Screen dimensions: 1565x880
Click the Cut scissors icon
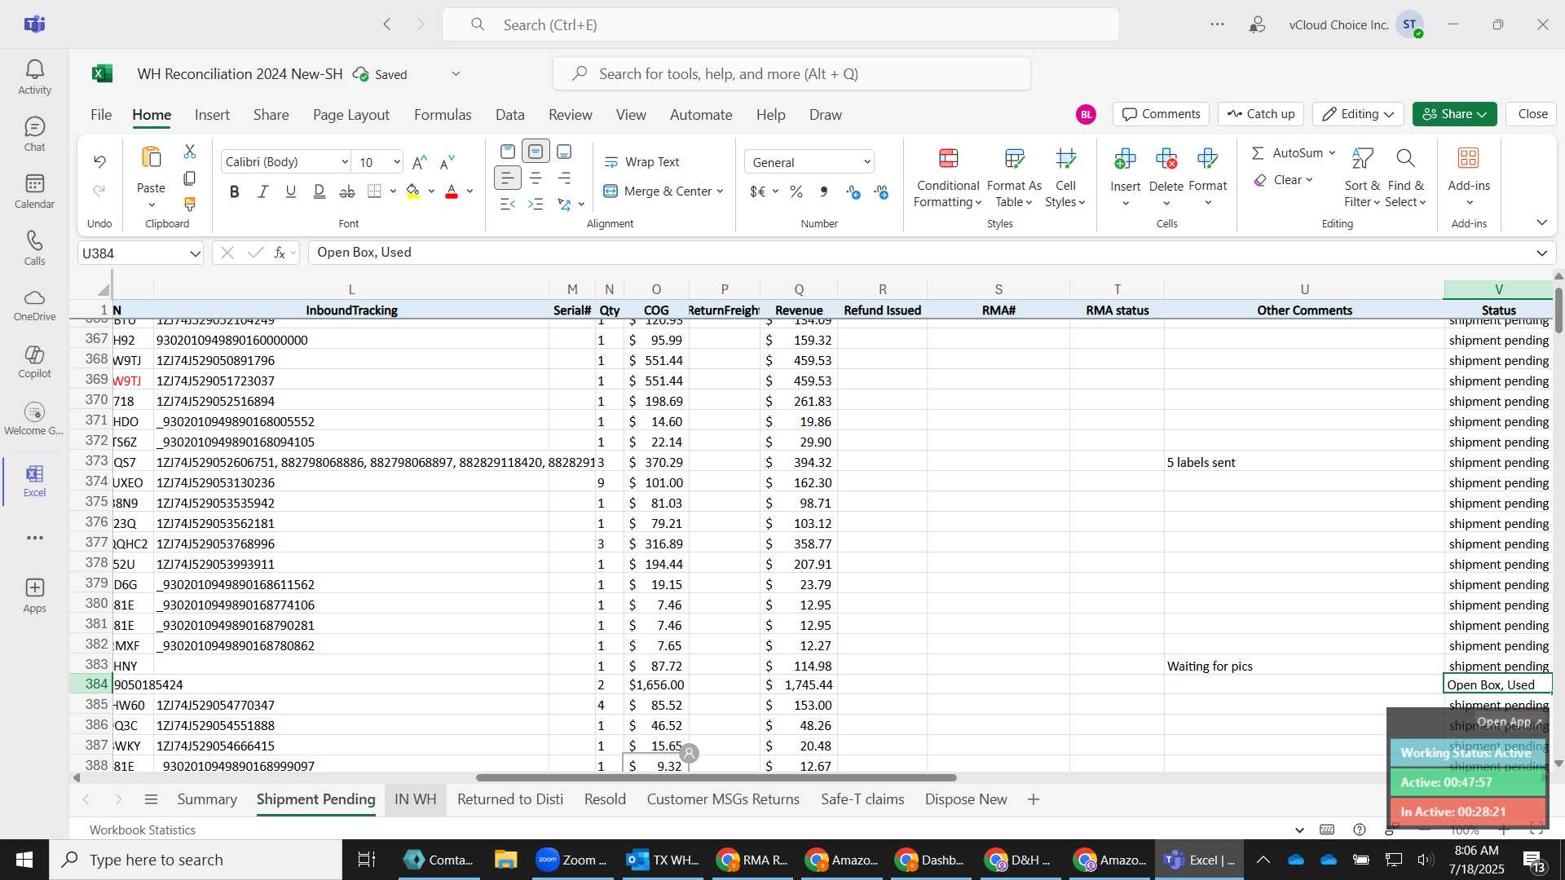pos(190,152)
